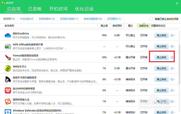Click the WPS Office右键菜单扩展 icon
The width and height of the screenshot is (181, 114).
[8, 46]
